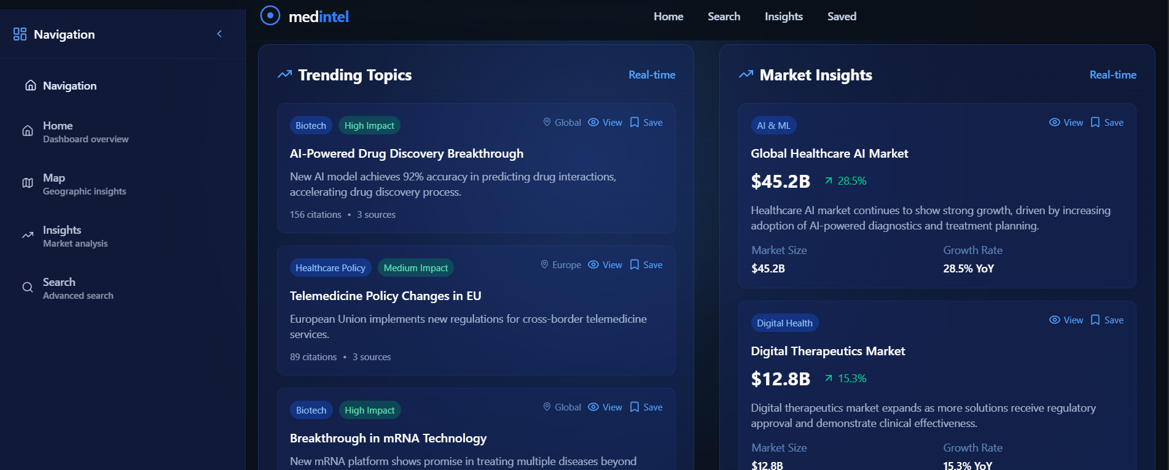Open the AI-Powered Drug Discovery Breakthrough title
This screenshot has width=1169, height=470.
click(x=407, y=153)
